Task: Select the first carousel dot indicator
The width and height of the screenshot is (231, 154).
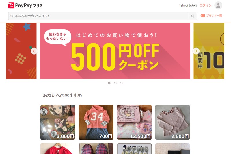Action: tap(109, 83)
